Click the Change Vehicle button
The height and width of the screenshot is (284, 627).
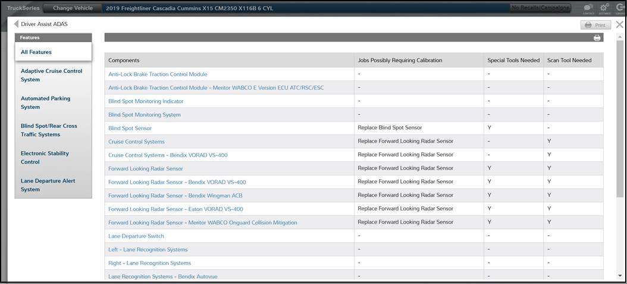[72, 8]
